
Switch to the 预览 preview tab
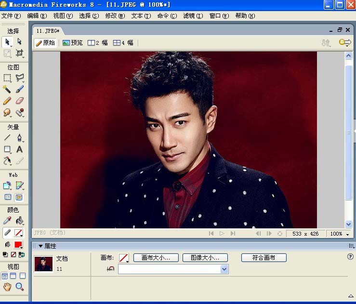(x=72, y=43)
